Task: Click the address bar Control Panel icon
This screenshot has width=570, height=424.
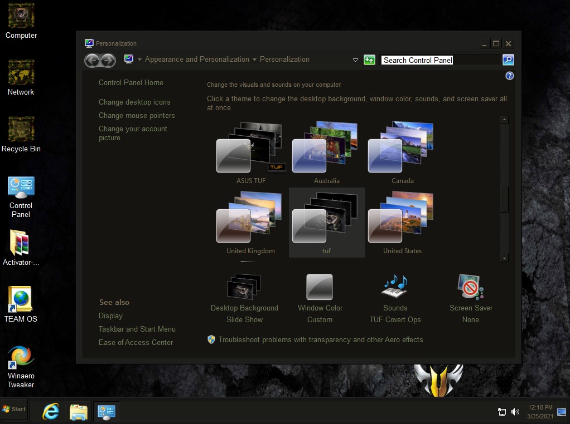Action: click(129, 59)
